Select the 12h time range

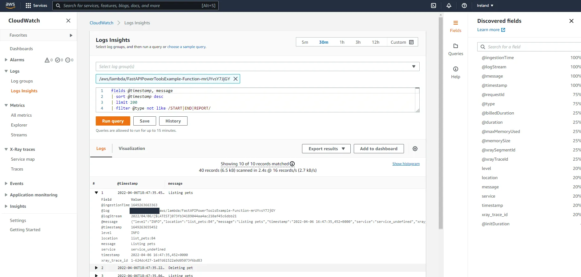point(376,42)
